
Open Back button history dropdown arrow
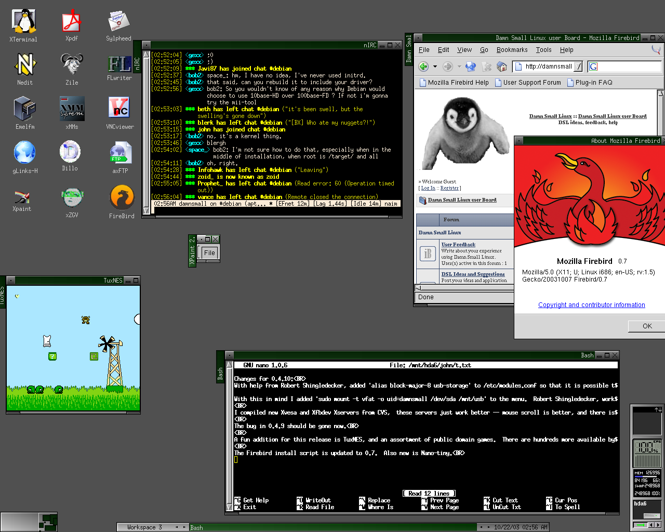click(435, 66)
